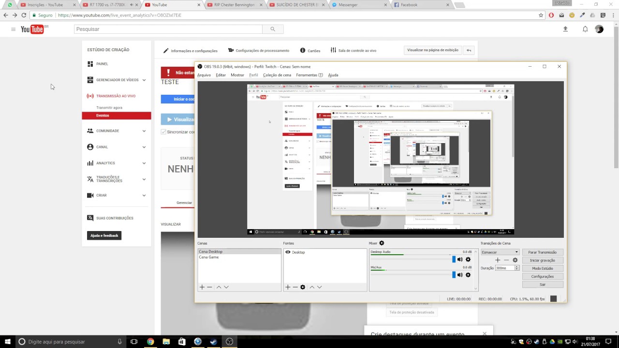Remove selected source in Fontes panel

295,287
